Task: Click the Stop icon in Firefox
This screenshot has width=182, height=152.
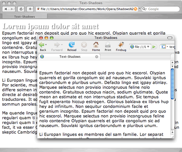Action: tap(84, 45)
